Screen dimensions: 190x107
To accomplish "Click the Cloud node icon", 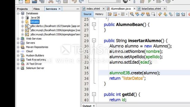I will 23,51.
